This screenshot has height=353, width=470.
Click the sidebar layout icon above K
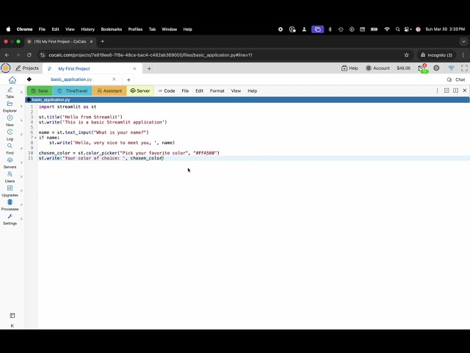12,315
